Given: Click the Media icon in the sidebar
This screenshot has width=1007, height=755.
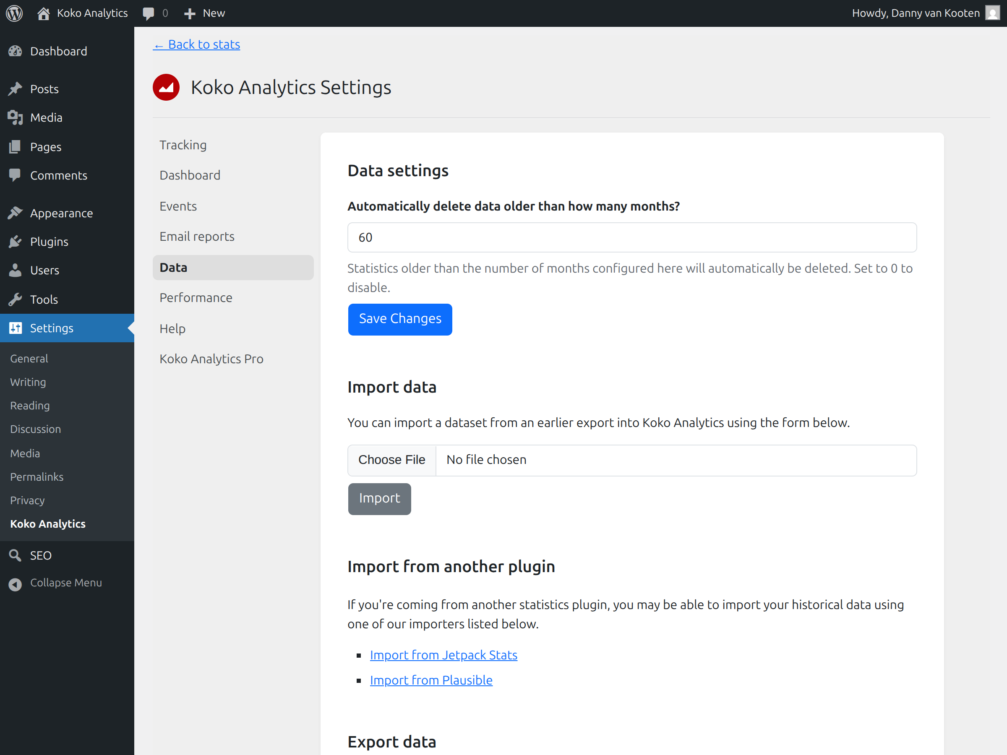Looking at the screenshot, I should [x=16, y=117].
